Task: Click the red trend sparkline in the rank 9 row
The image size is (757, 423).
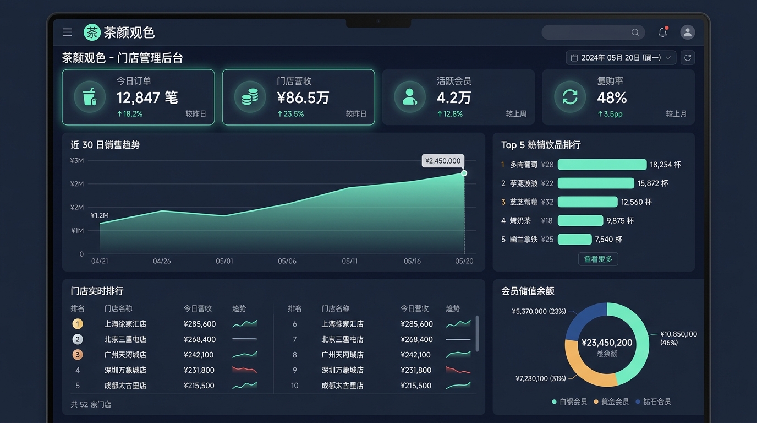Action: 458,370
